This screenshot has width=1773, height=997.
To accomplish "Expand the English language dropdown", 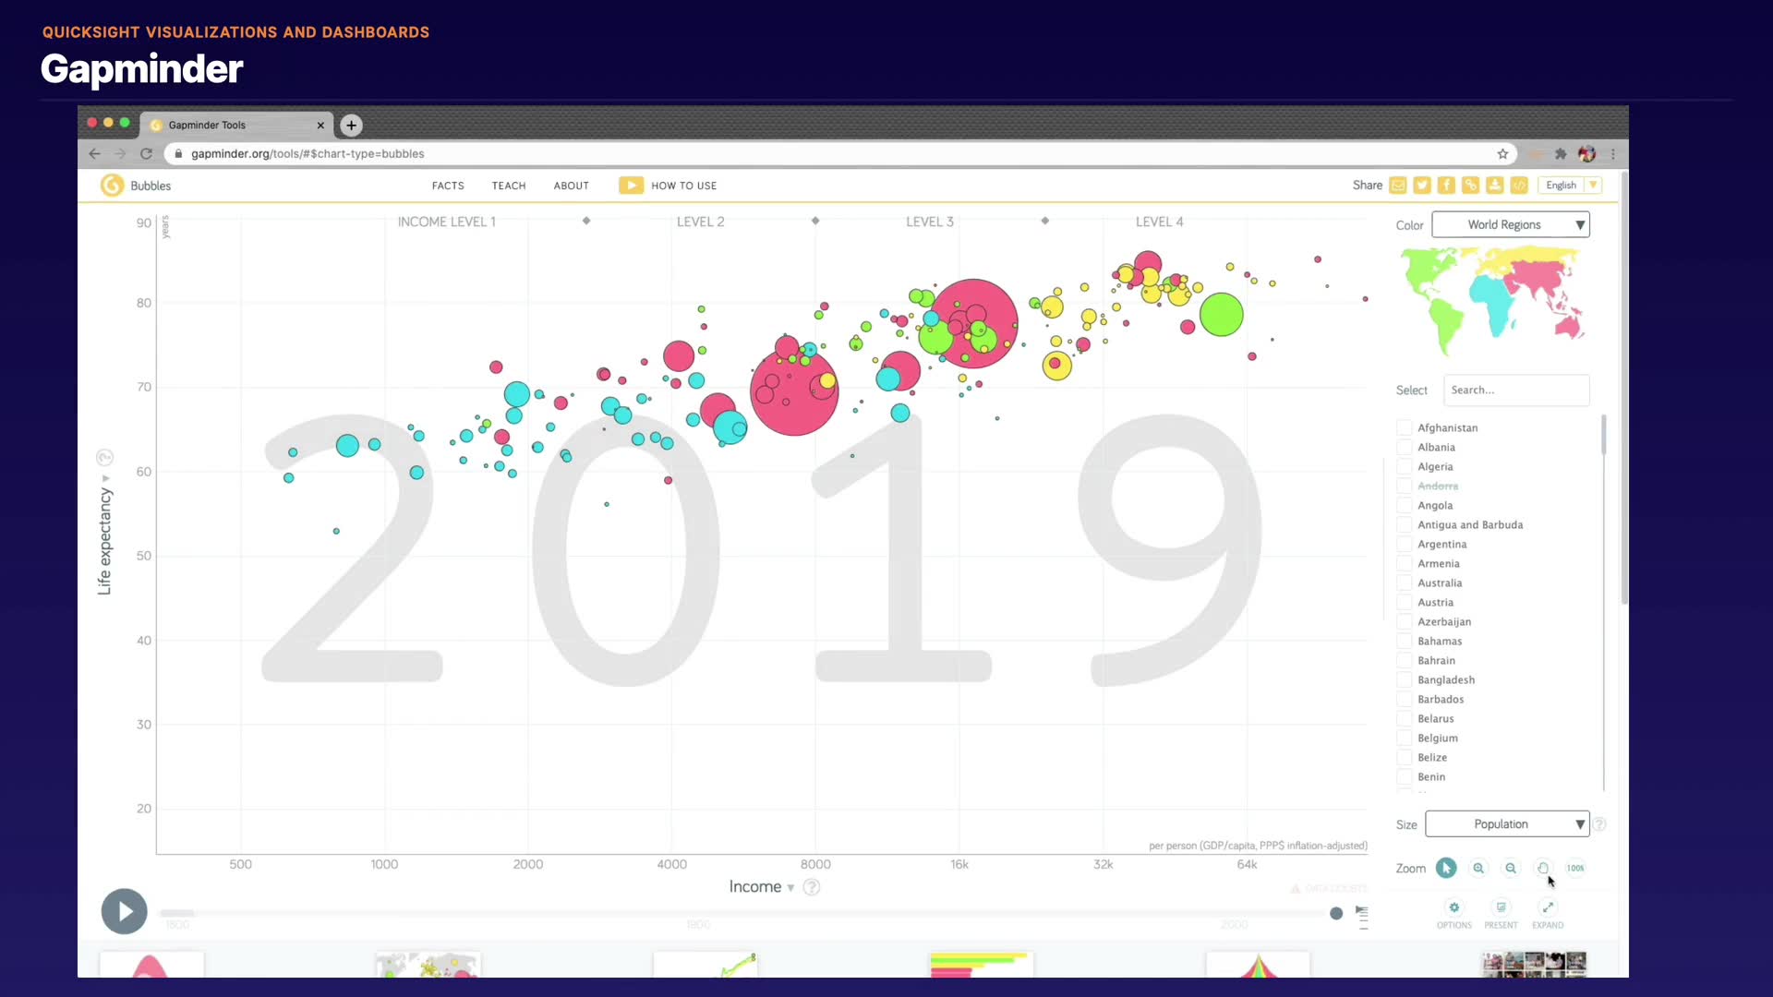I will coord(1571,186).
